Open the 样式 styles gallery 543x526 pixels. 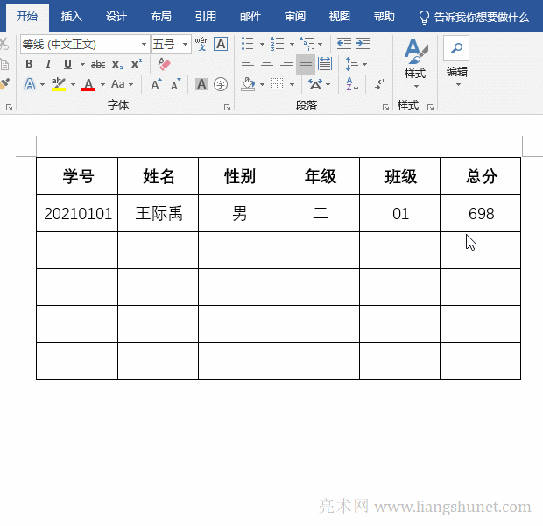point(415,63)
